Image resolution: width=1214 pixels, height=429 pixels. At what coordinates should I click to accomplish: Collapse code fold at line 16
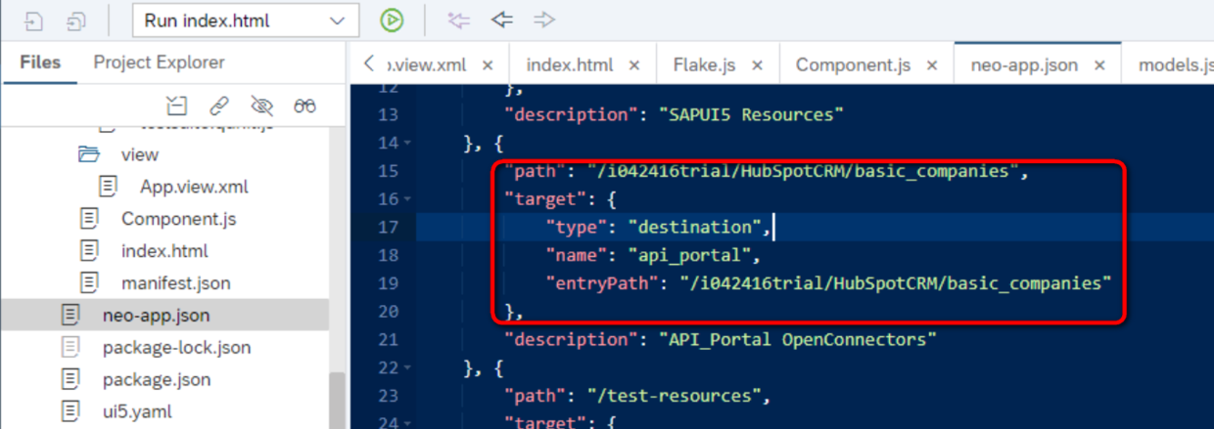(406, 199)
